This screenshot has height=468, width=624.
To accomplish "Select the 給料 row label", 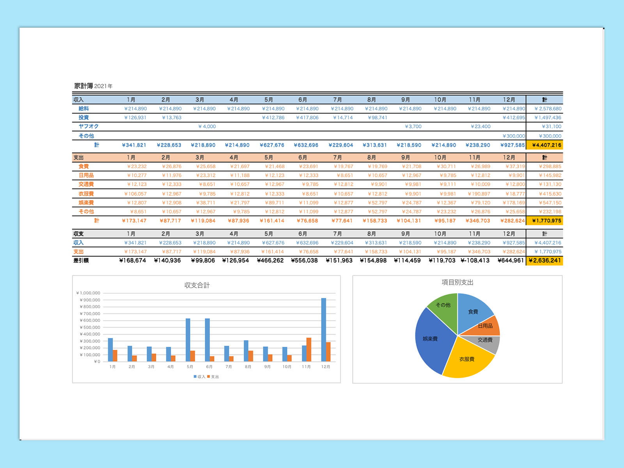I will [84, 109].
